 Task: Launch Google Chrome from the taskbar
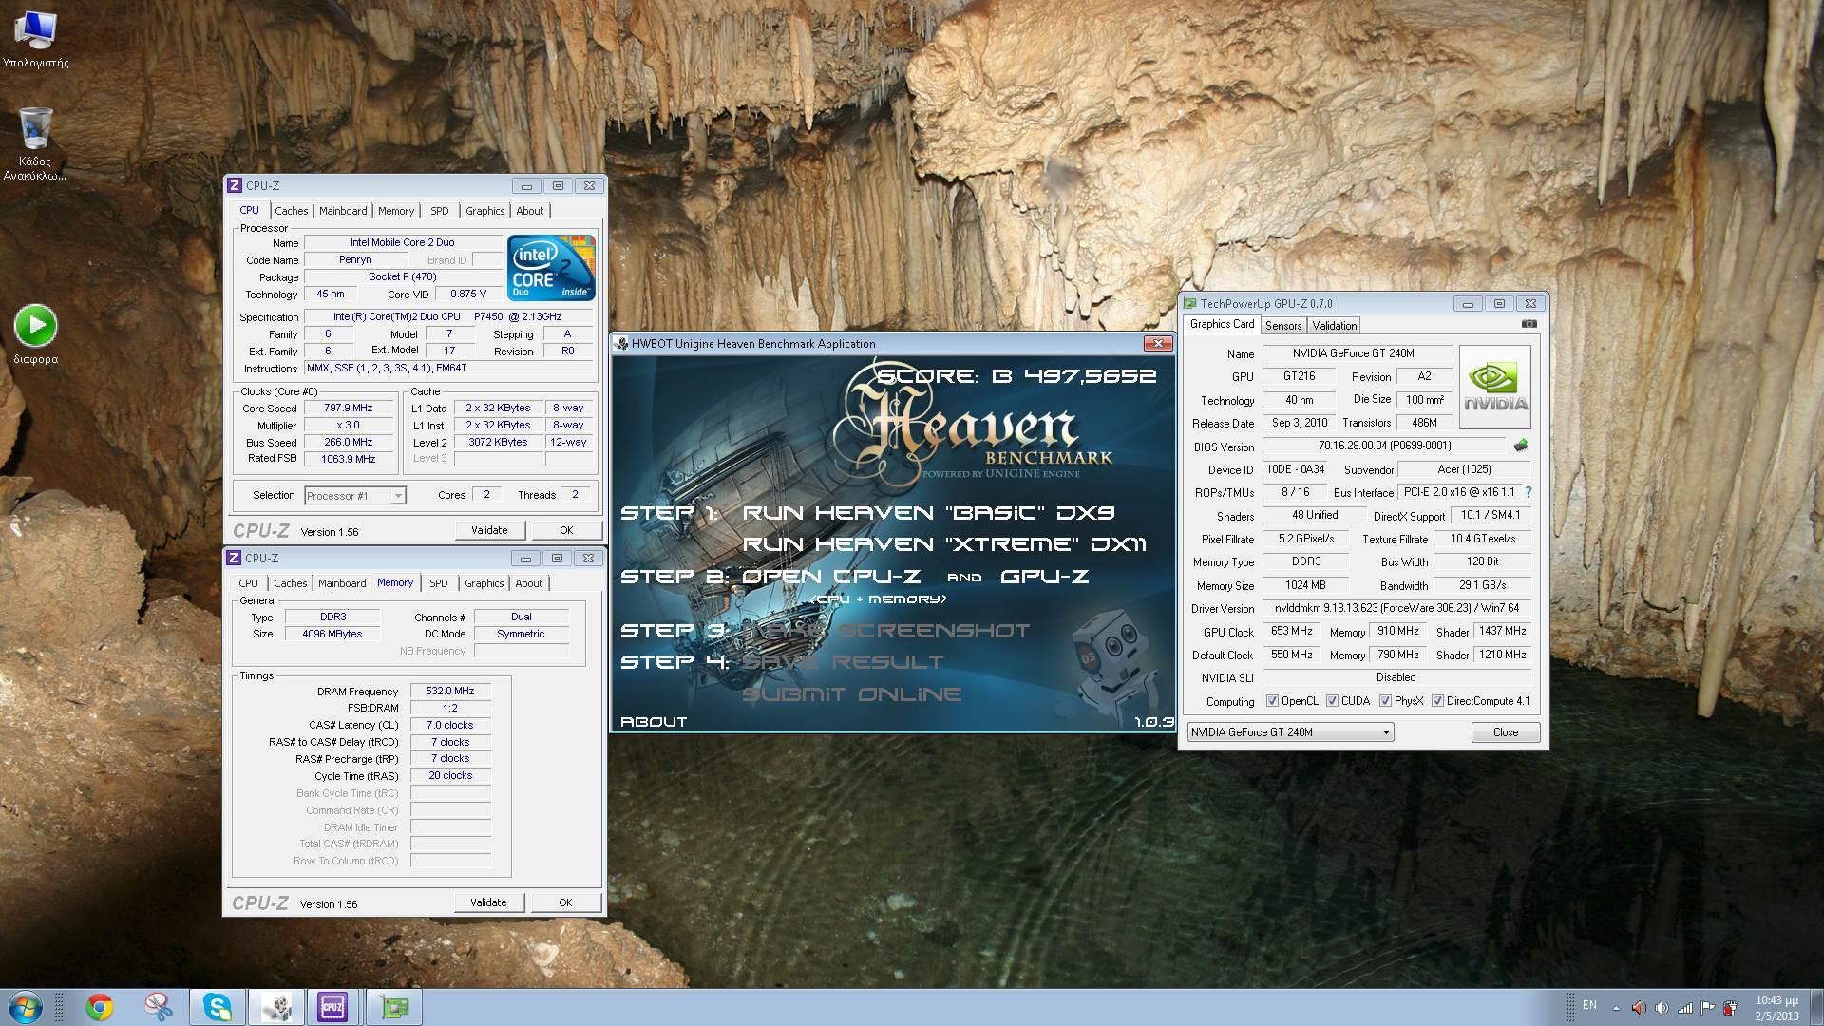pos(100,1007)
